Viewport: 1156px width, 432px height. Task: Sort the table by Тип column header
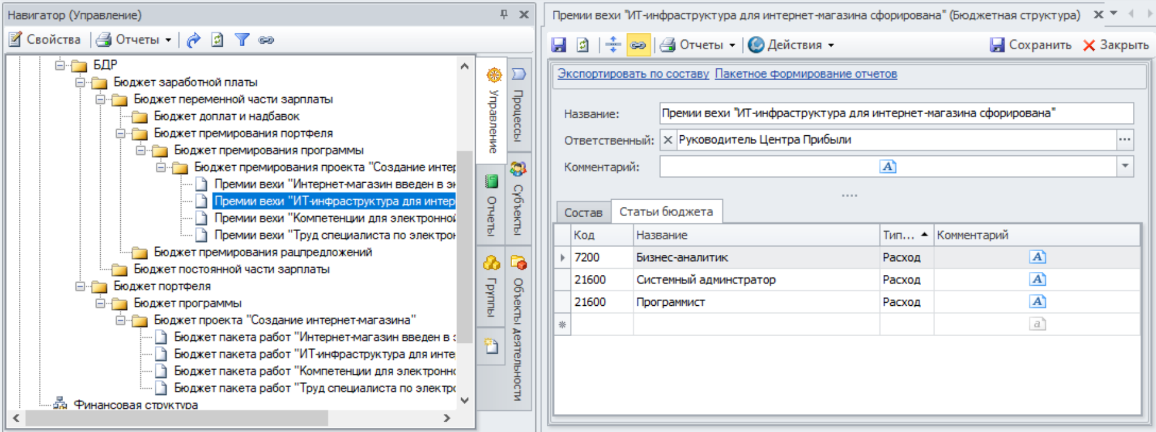point(898,235)
